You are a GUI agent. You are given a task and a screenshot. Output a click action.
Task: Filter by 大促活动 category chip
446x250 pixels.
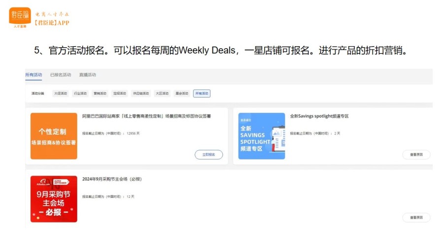(61, 93)
